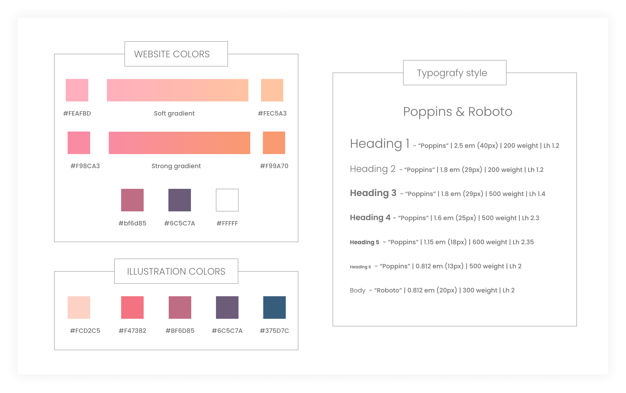Select the #FCD2C5 illustration color swatch
626x393 pixels.
point(79,308)
